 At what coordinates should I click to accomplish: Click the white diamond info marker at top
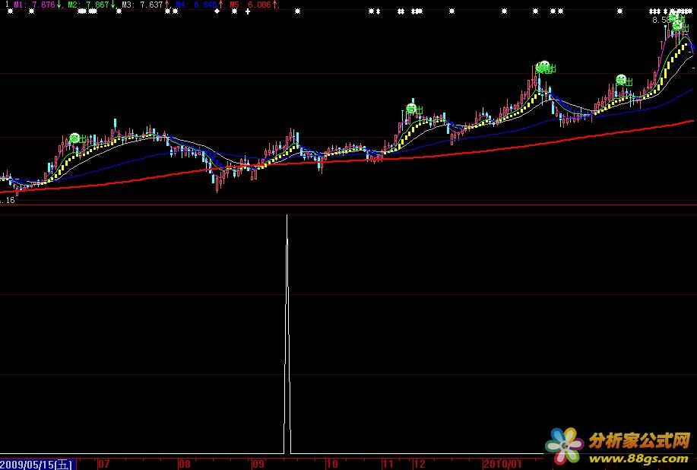point(216,12)
